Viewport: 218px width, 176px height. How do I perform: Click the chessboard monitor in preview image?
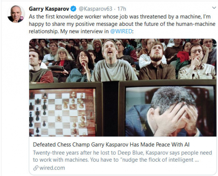click(x=63, y=113)
